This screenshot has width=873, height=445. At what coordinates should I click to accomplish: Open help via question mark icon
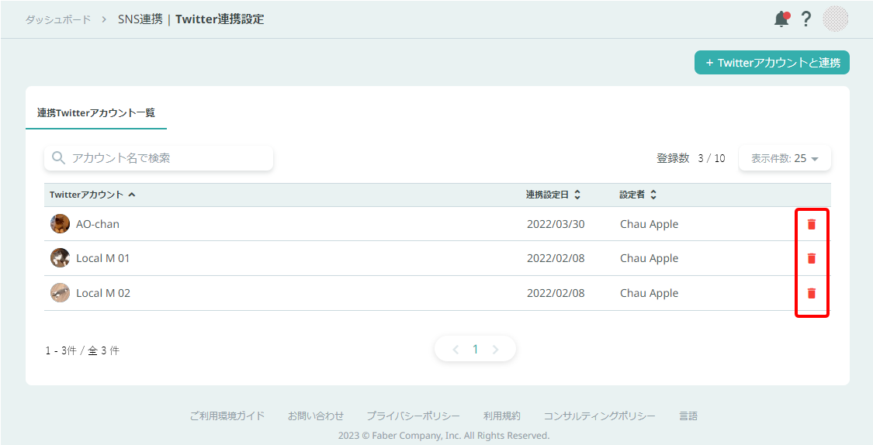806,19
